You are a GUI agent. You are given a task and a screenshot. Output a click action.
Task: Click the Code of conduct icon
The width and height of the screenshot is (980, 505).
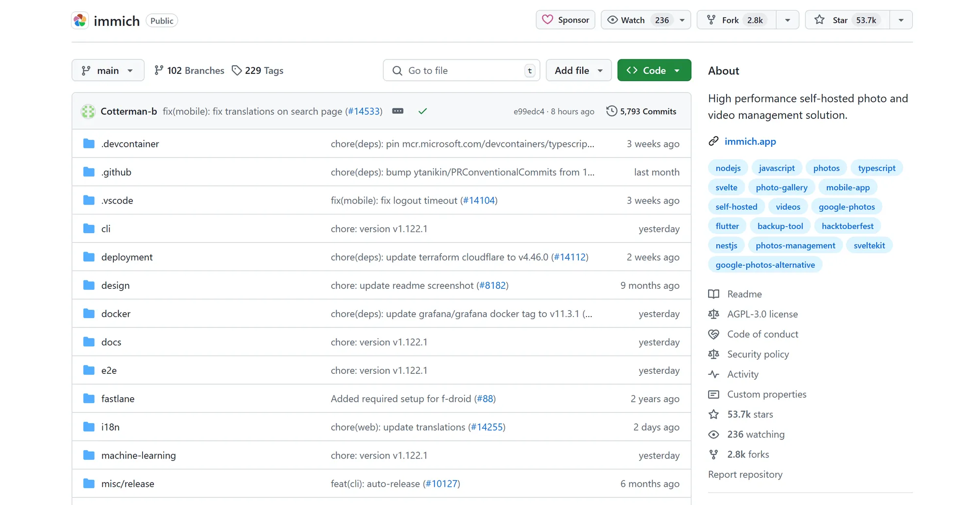coord(714,334)
